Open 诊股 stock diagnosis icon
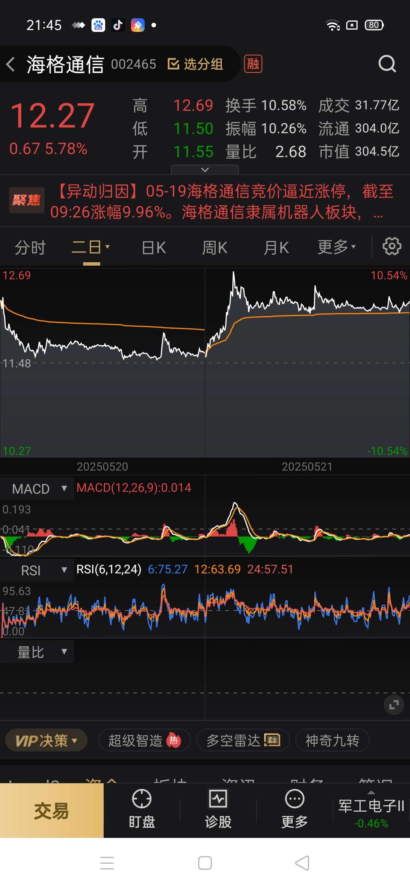Image resolution: width=410 pixels, height=888 pixels. [218, 808]
